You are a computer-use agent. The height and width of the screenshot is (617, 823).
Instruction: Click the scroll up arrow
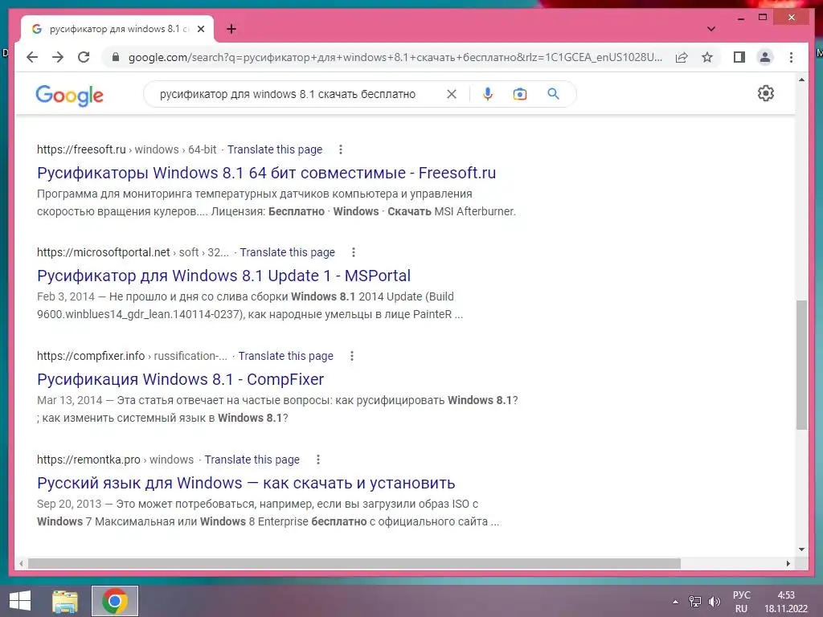pos(801,80)
